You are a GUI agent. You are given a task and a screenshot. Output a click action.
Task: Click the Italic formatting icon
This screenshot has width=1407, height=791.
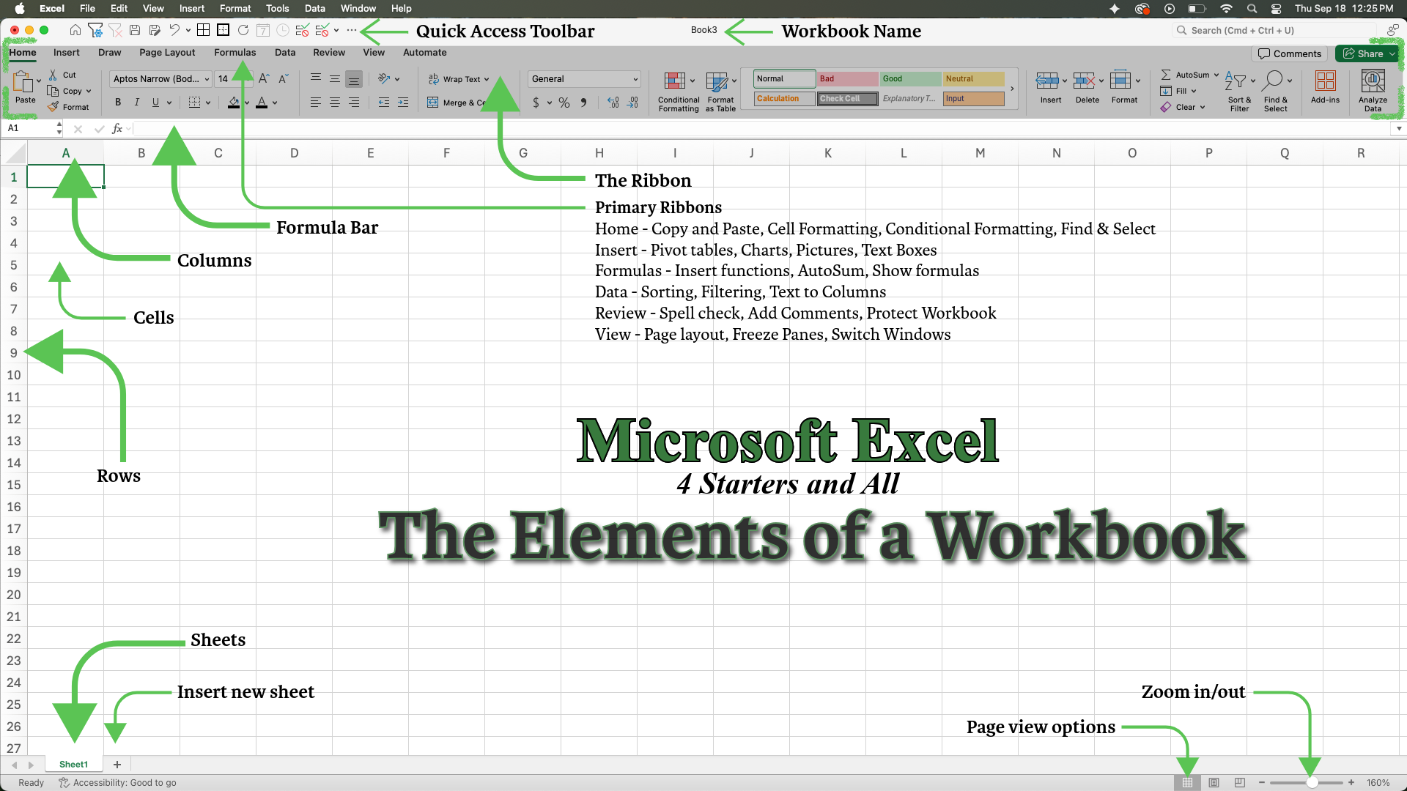[136, 103]
